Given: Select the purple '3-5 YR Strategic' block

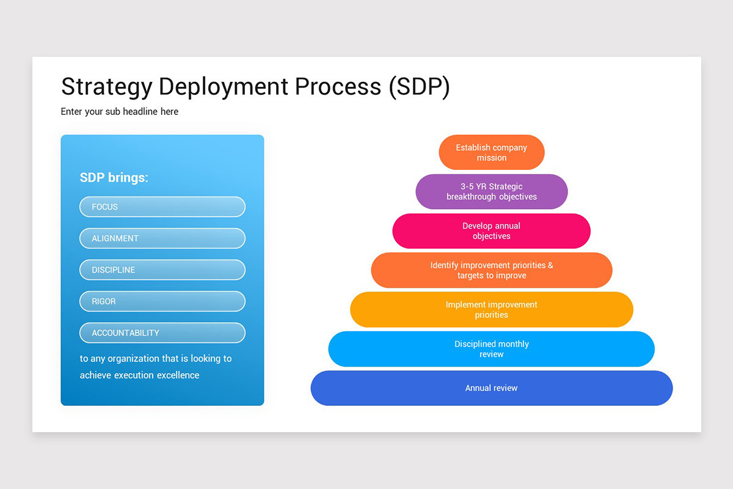Looking at the screenshot, I should pyautogui.click(x=491, y=191).
